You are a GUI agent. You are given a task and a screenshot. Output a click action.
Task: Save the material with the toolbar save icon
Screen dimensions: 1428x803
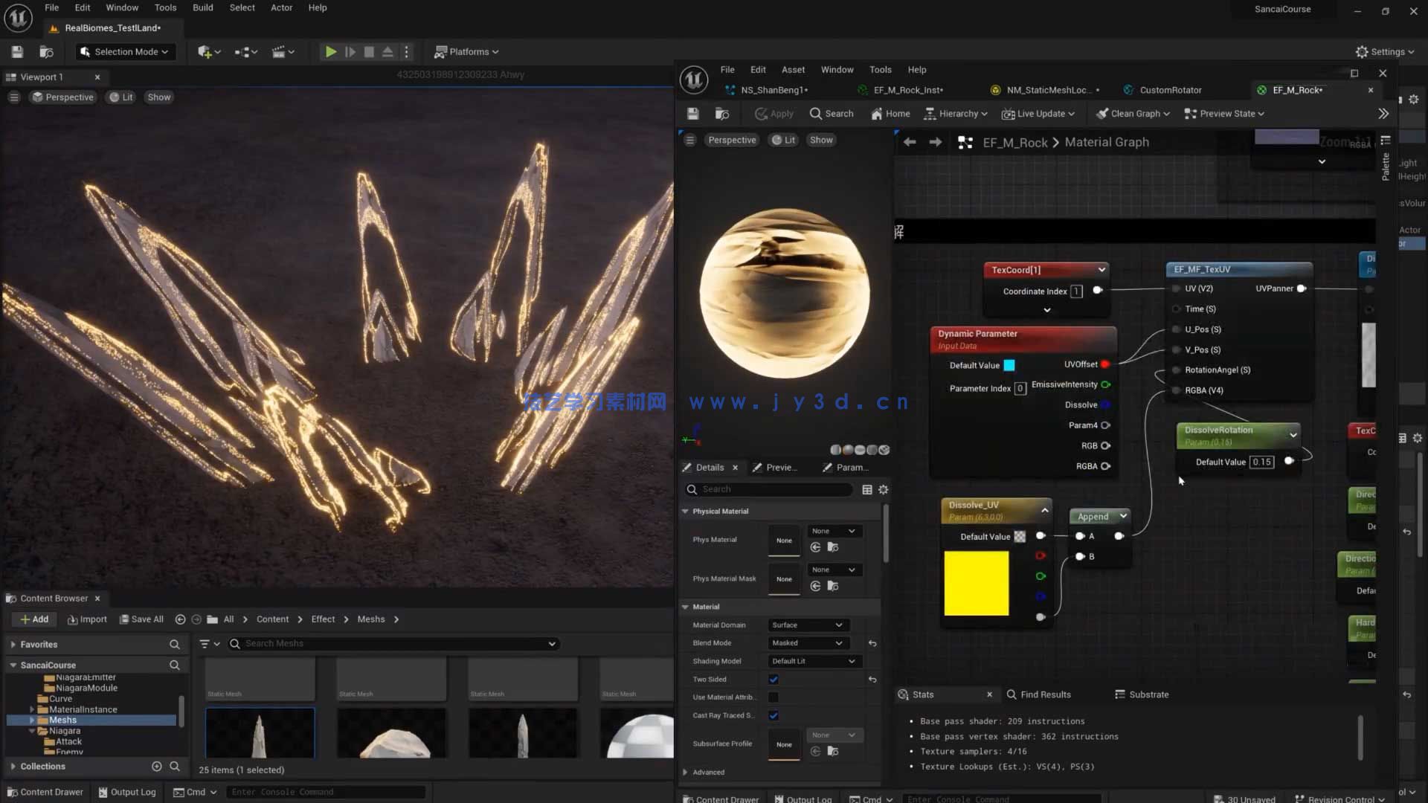point(693,114)
